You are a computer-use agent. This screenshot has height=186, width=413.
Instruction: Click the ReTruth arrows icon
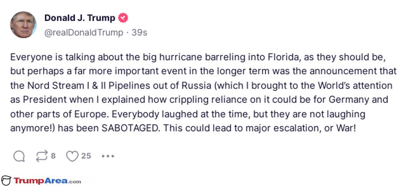pyautogui.click(x=42, y=156)
